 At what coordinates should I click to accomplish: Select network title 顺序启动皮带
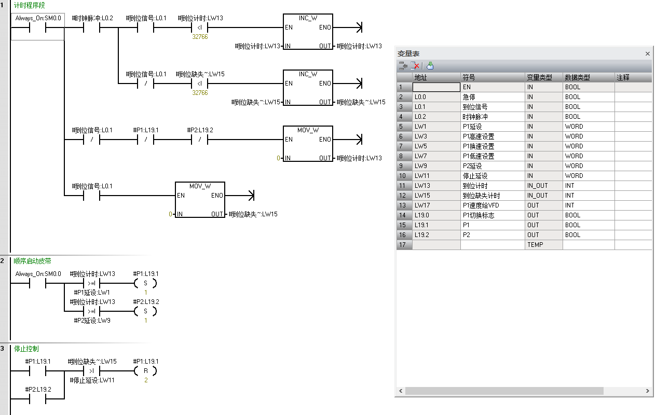32,261
